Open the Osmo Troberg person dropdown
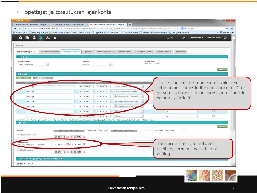The image size is (257, 193). click(x=128, y=101)
